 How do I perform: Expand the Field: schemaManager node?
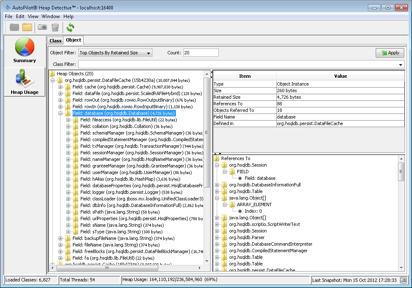click(x=68, y=133)
